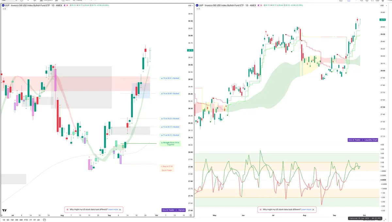This screenshot has width=392, height=222.
Task: Select the 6M time range
Action: click(x=21, y=220)
